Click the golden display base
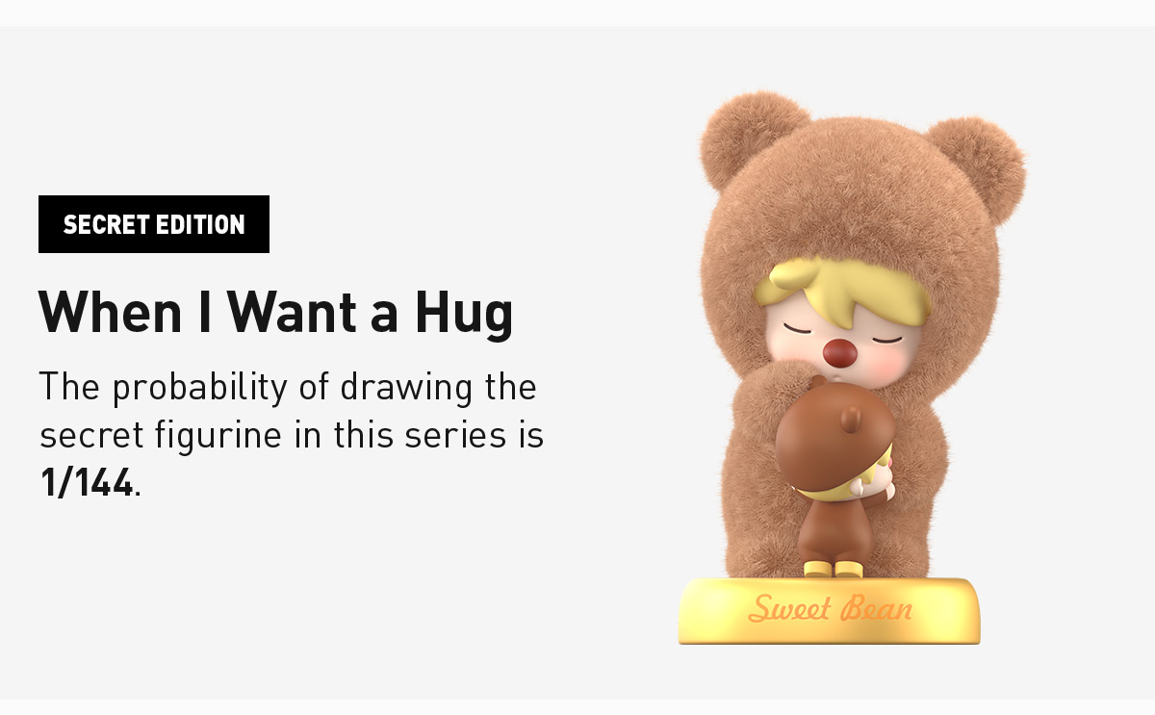The height and width of the screenshot is (715, 1155). (x=830, y=610)
